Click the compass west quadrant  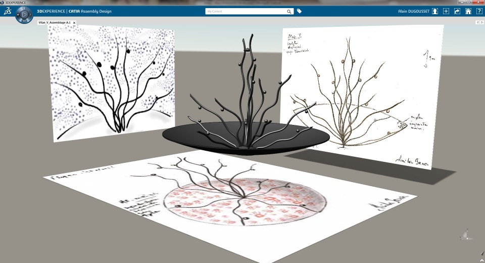tap(18, 14)
